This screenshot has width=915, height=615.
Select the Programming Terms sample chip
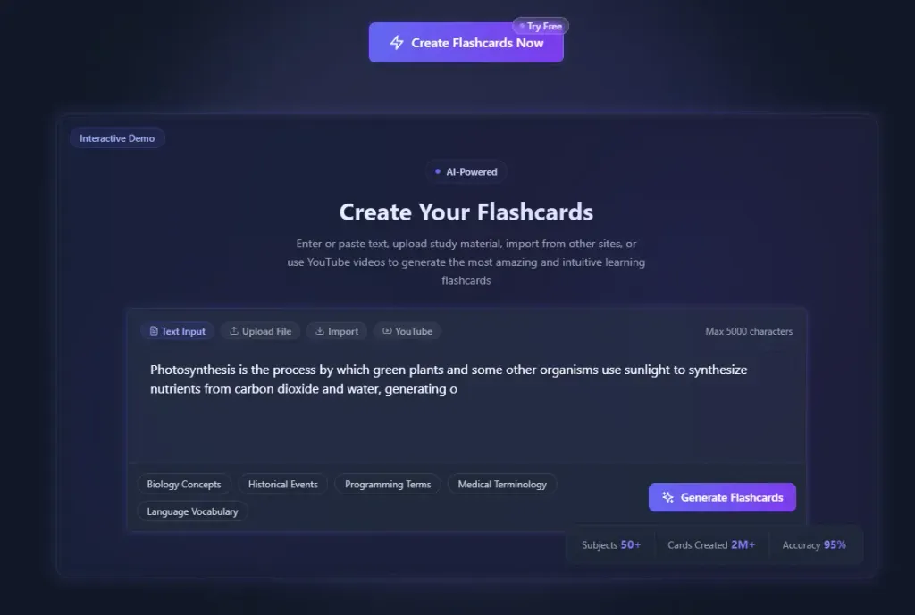click(x=388, y=484)
